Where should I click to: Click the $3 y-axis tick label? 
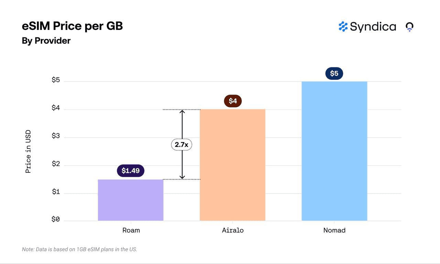click(56, 136)
